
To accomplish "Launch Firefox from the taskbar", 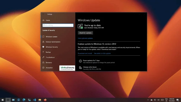I will 45,100.
